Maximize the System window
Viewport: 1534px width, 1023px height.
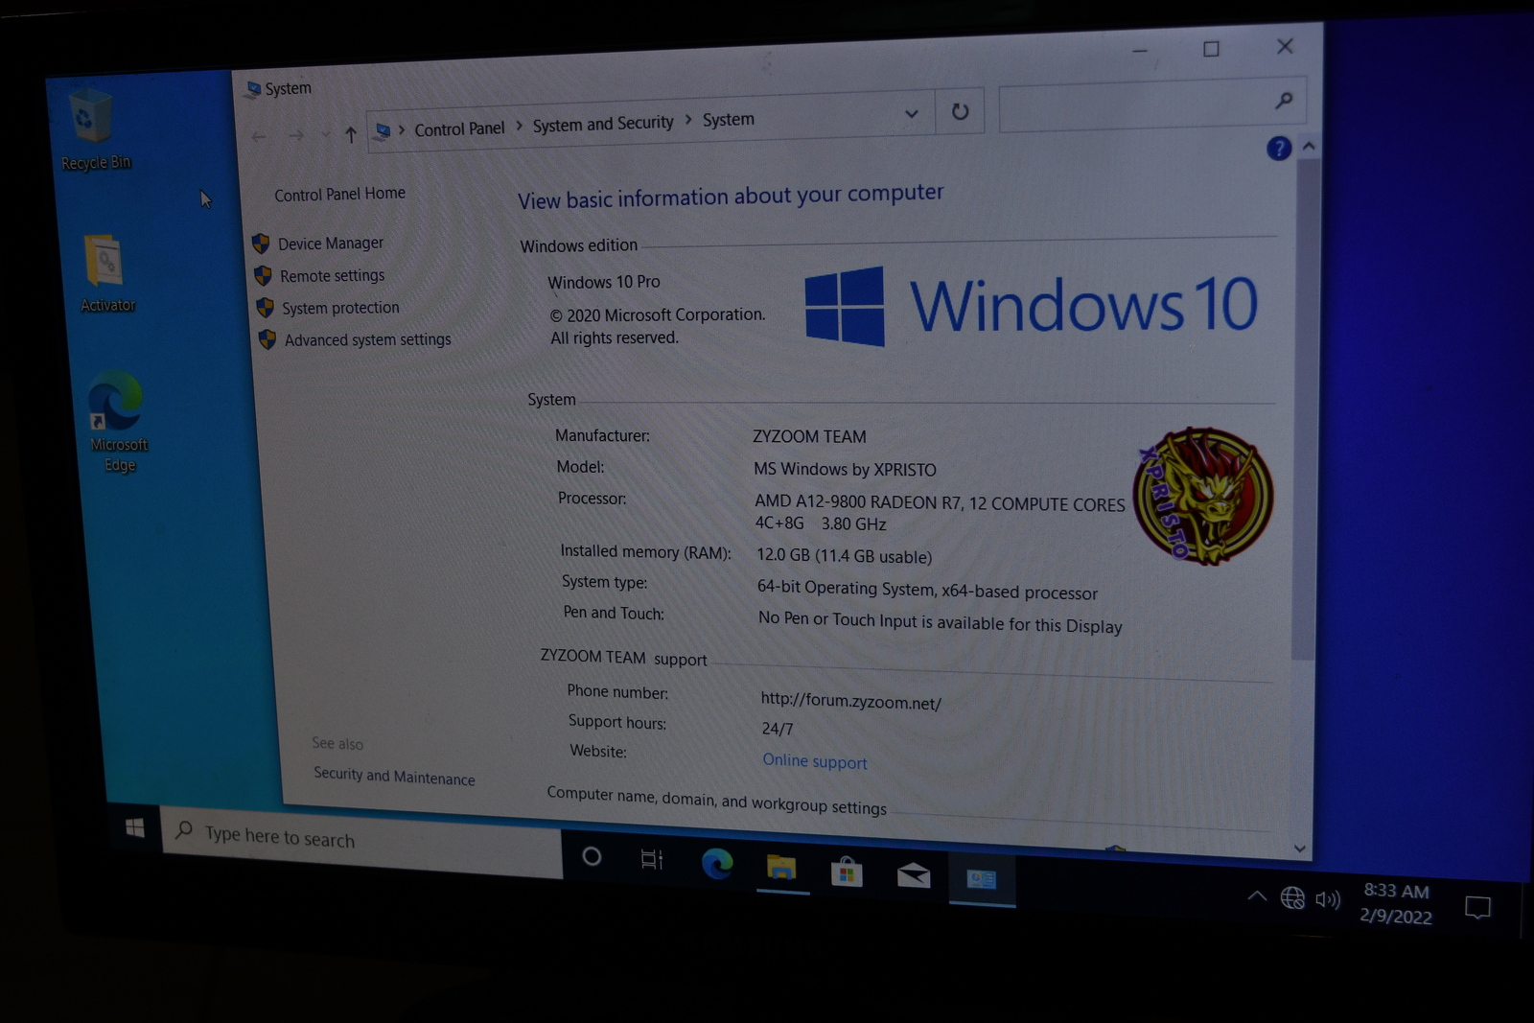tap(1211, 49)
